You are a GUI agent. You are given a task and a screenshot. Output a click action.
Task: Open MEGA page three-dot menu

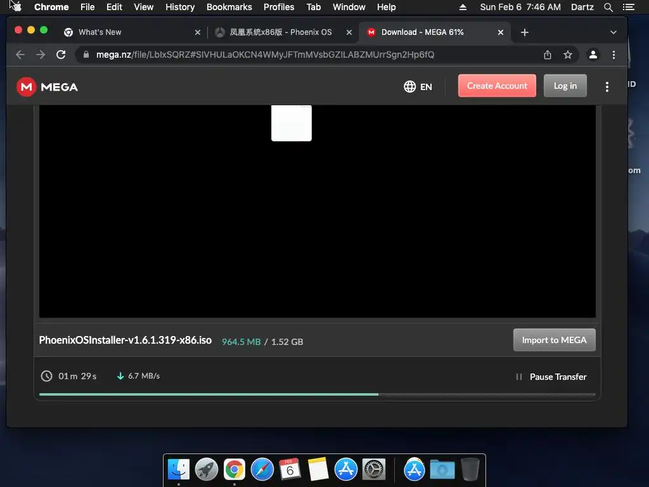pyautogui.click(x=607, y=86)
